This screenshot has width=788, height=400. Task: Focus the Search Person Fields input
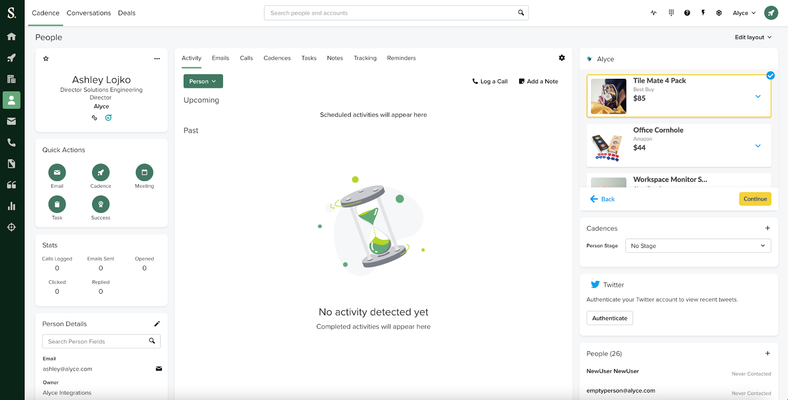(x=101, y=341)
